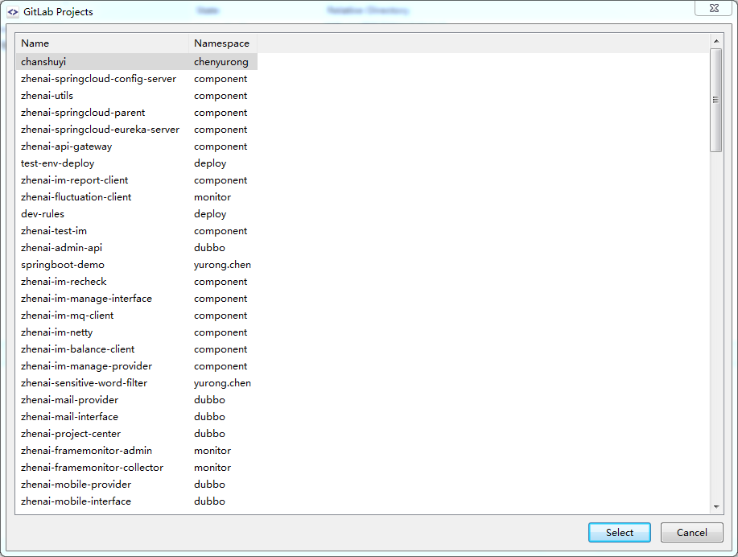Close the GitLab Projects dialog
The image size is (738, 557).
pos(714,8)
